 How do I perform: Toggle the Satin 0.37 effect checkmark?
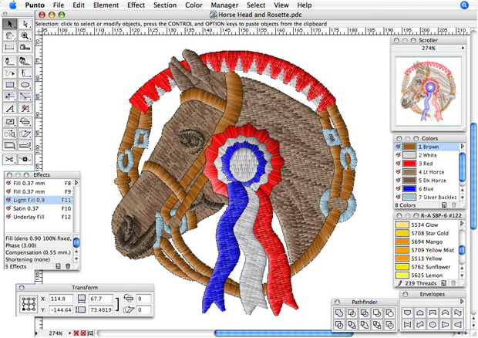tap(9, 208)
